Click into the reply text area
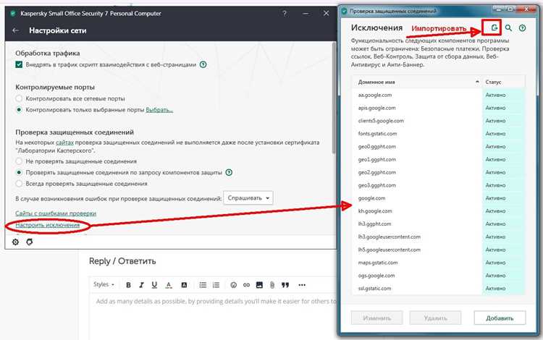Image resolution: width=543 pixels, height=340 pixels. pyautogui.click(x=213, y=316)
